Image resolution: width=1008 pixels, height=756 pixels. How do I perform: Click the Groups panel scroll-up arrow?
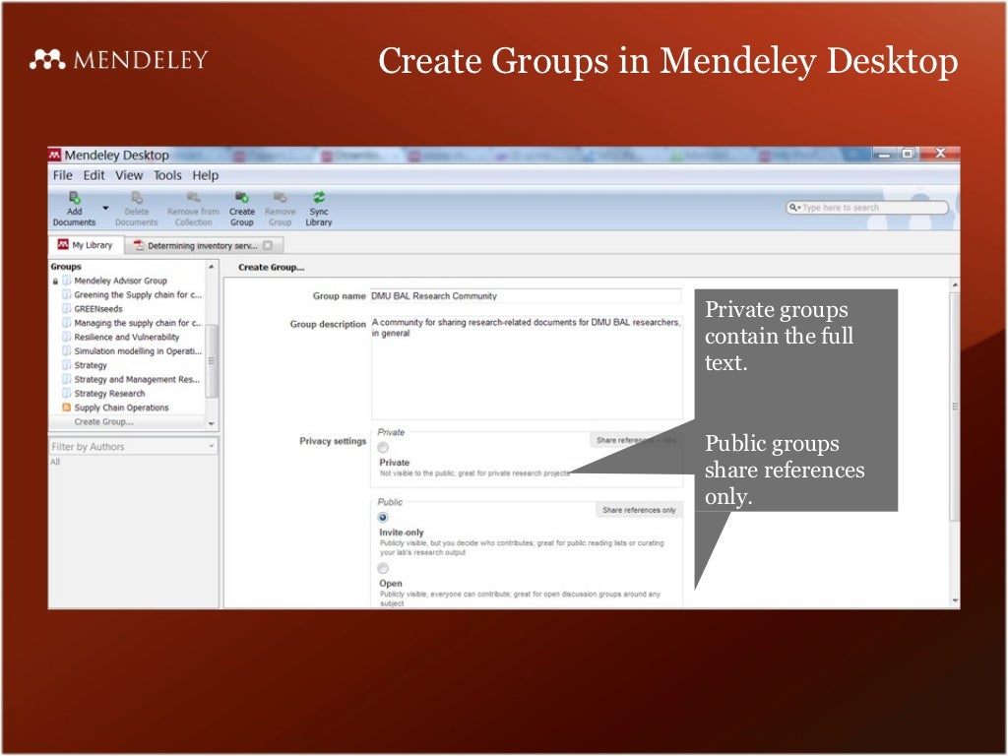212,267
